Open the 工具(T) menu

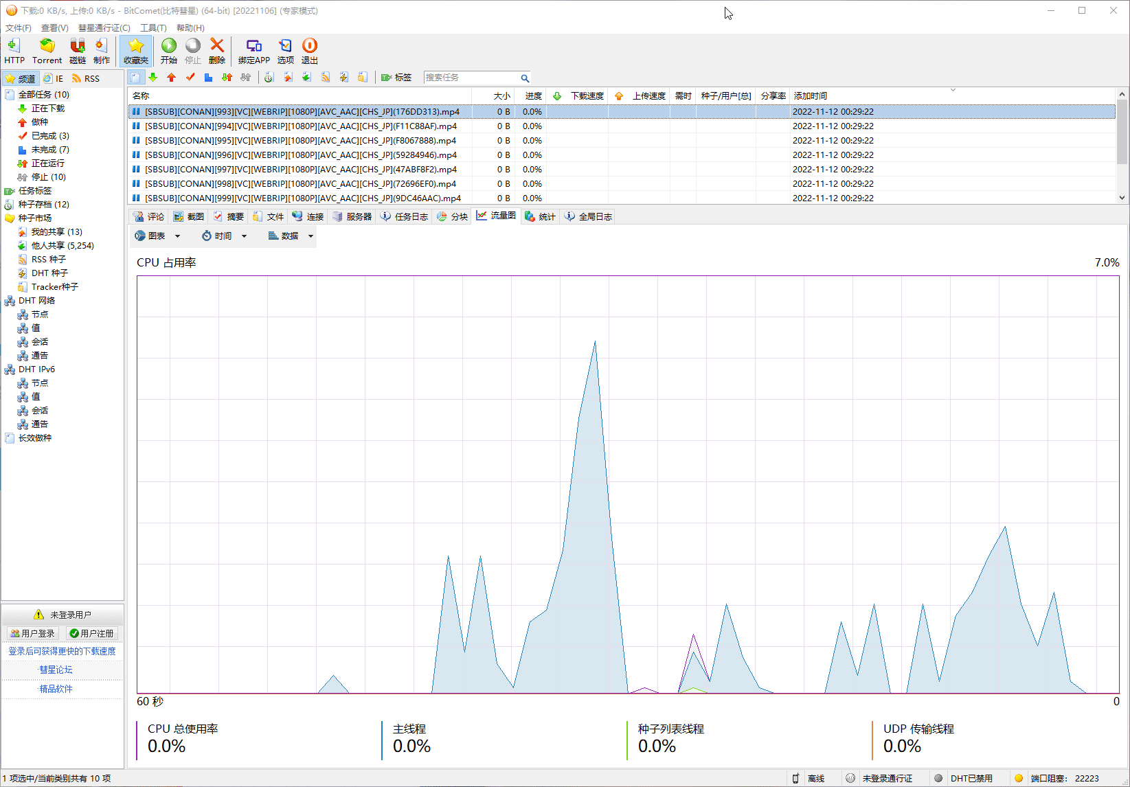coord(154,28)
